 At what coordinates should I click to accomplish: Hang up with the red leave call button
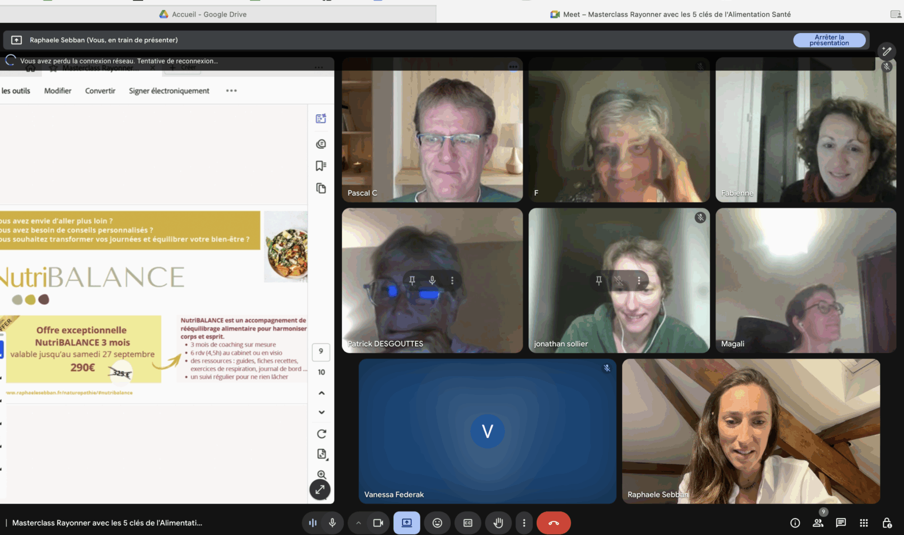(x=553, y=523)
